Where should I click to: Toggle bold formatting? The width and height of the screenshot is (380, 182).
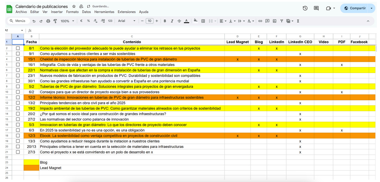point(165,21)
